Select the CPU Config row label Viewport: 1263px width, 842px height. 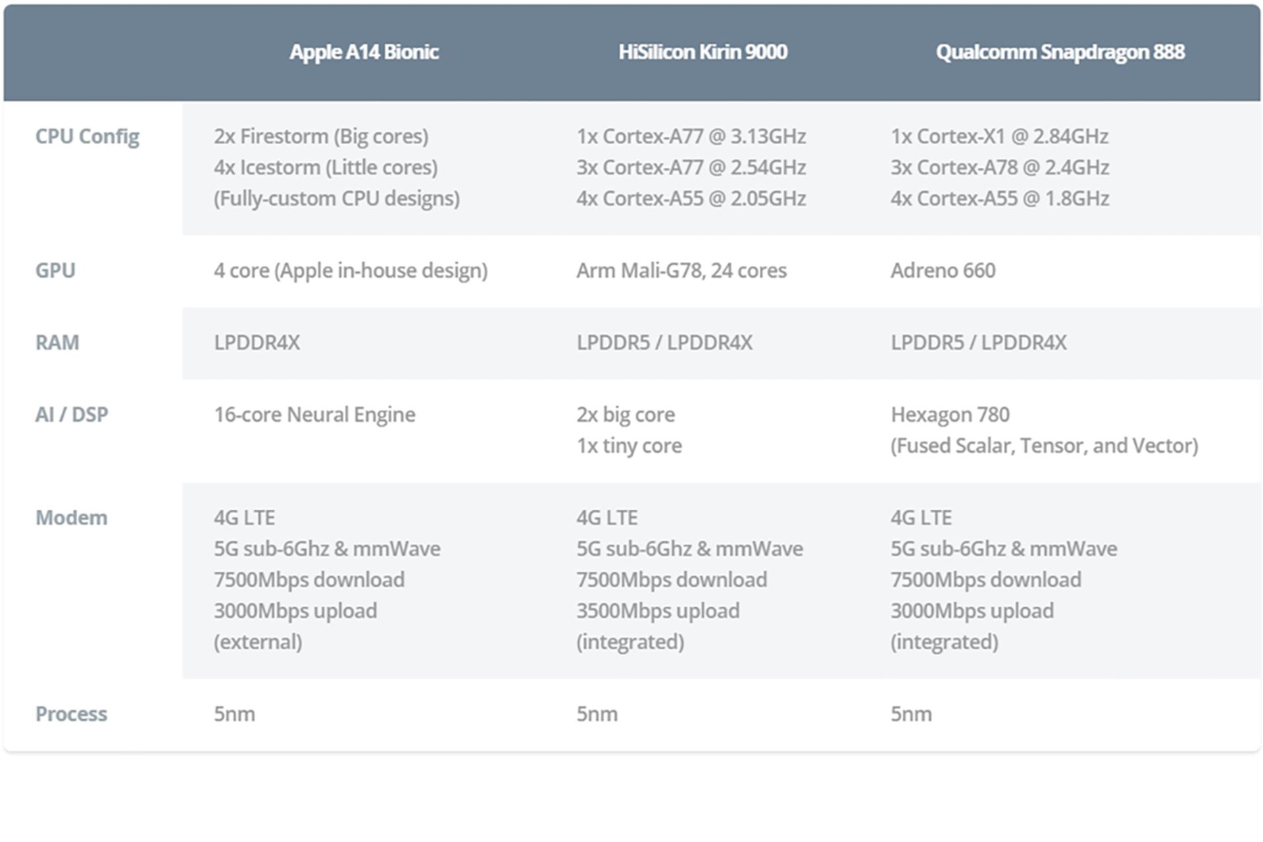(x=87, y=136)
